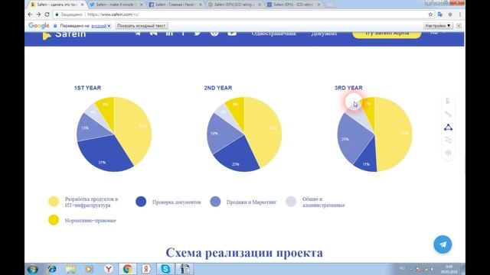Open the 'Настройки' translate settings dropdown
The image size is (490, 275).
point(438,26)
